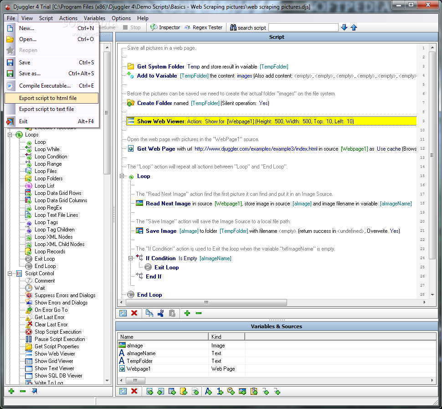This screenshot has width=442, height=409.
Task: Click the Save floppy disk icon
Action: (x=10, y=63)
